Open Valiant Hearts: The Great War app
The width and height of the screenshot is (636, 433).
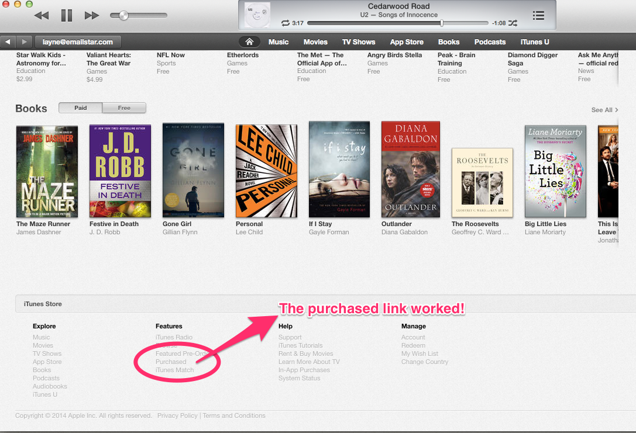click(x=109, y=59)
